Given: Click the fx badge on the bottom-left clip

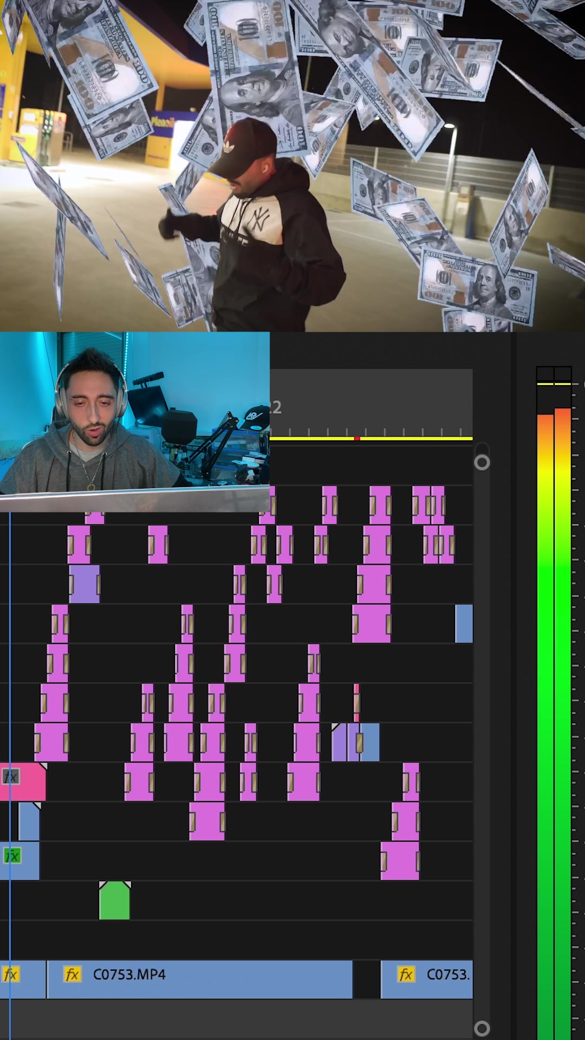Looking at the screenshot, I should [10, 974].
